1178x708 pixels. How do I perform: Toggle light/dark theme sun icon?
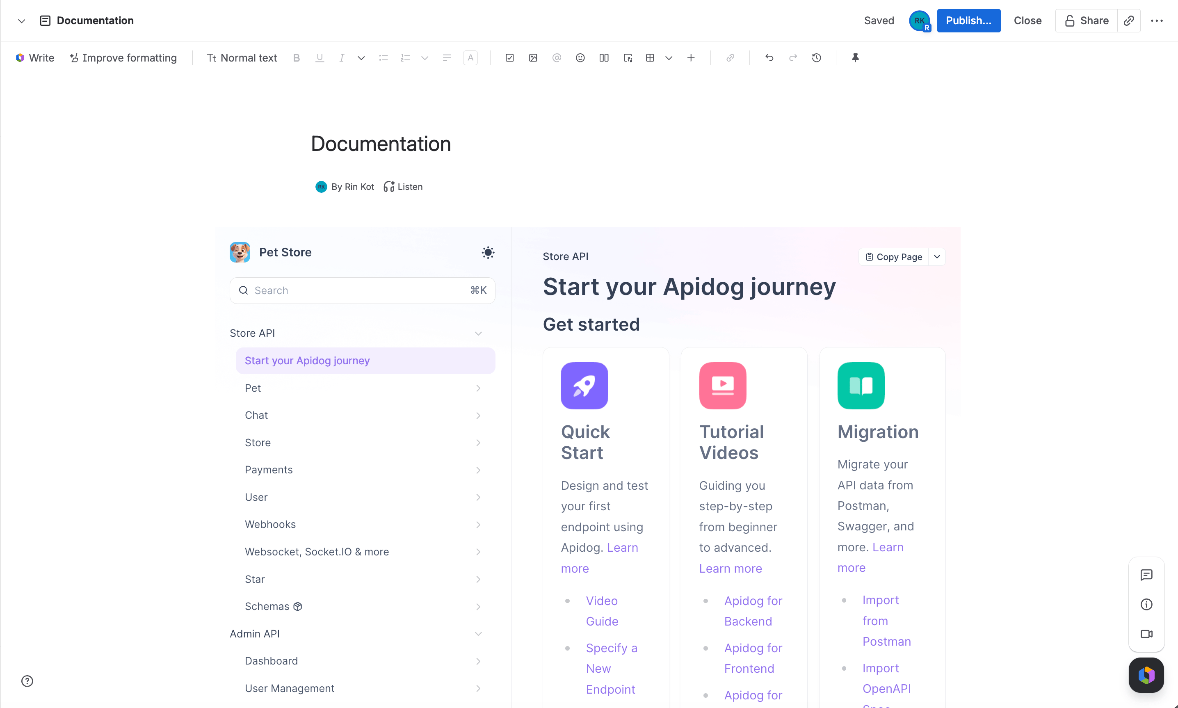click(487, 252)
